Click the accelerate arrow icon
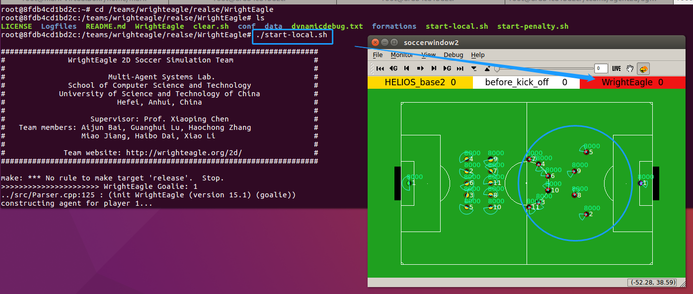The height and width of the screenshot is (294, 693). [487, 68]
